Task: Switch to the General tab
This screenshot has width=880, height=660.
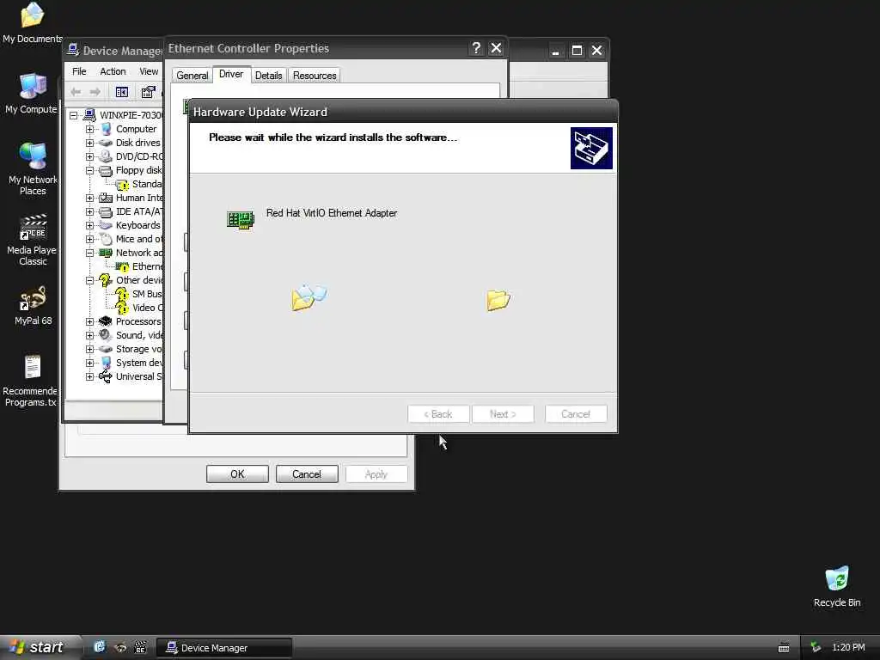Action: coord(192,76)
